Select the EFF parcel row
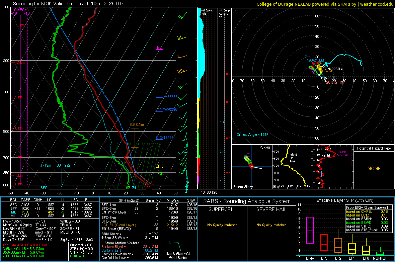 pyautogui.click(x=51, y=208)
